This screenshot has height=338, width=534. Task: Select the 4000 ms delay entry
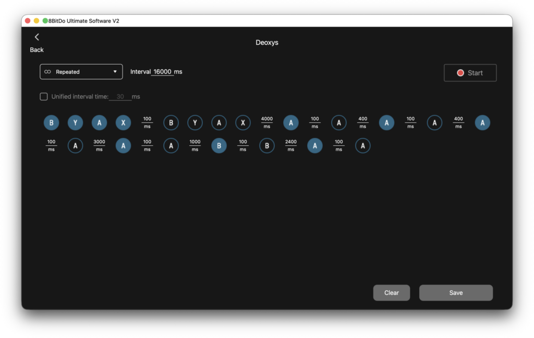[267, 123]
